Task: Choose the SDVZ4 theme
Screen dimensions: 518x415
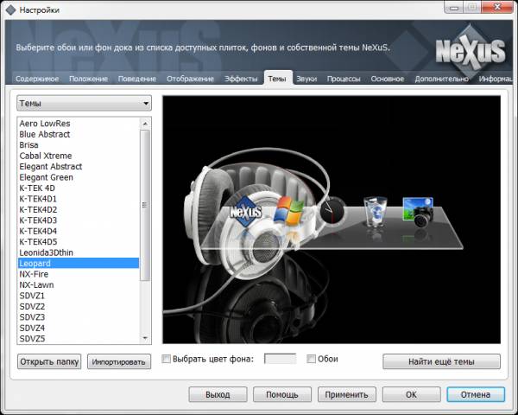Action: pos(79,328)
